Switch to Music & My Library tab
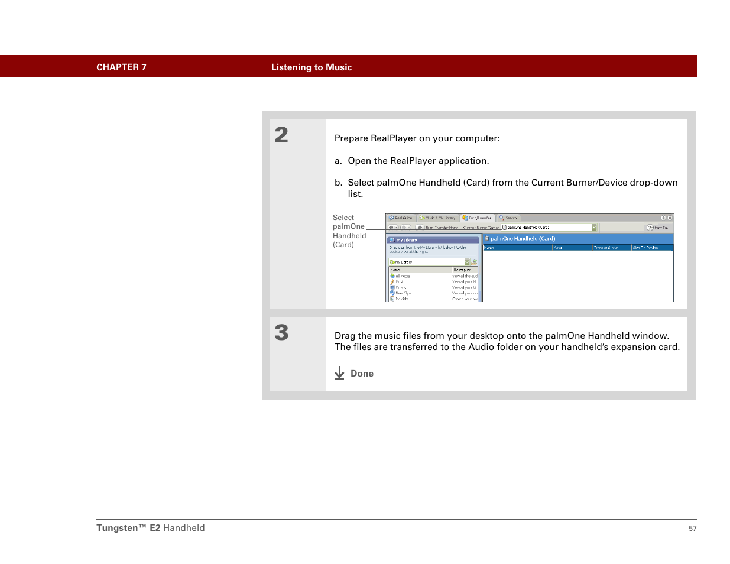The height and width of the screenshot is (564, 730). coord(438,218)
